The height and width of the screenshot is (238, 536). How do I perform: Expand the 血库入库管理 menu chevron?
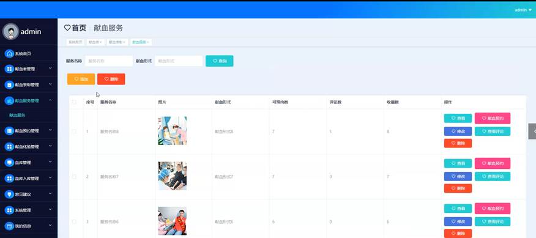pos(50,178)
